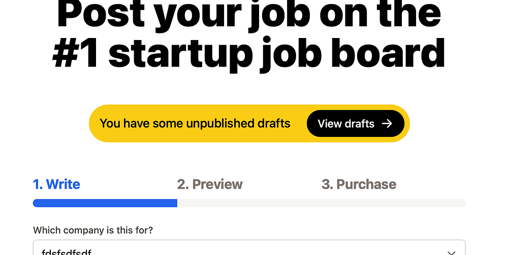Click the 'View drafts' label text
Image resolution: width=508 pixels, height=255 pixels.
click(346, 124)
